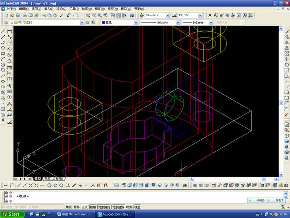290x218 pixels.
Task: Switch to the 布局1 layout tab
Action: pyautogui.click(x=47, y=179)
